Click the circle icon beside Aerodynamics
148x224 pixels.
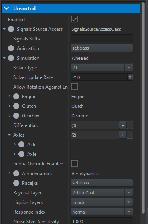[16, 173]
